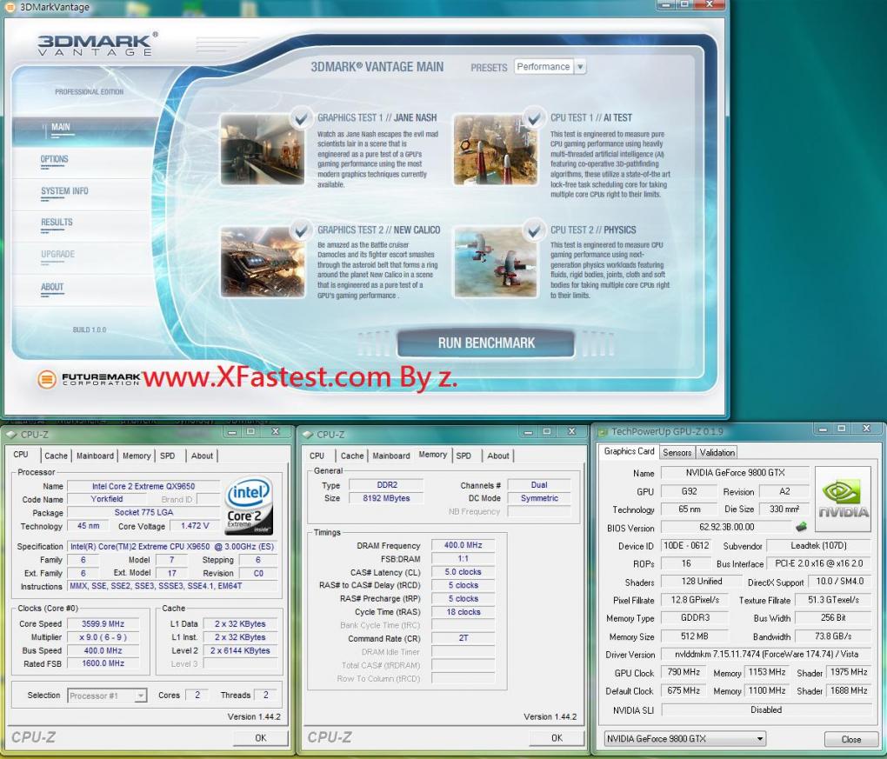
Task: Click the Core Speed 3599.9 MHz value
Action: 103,624
